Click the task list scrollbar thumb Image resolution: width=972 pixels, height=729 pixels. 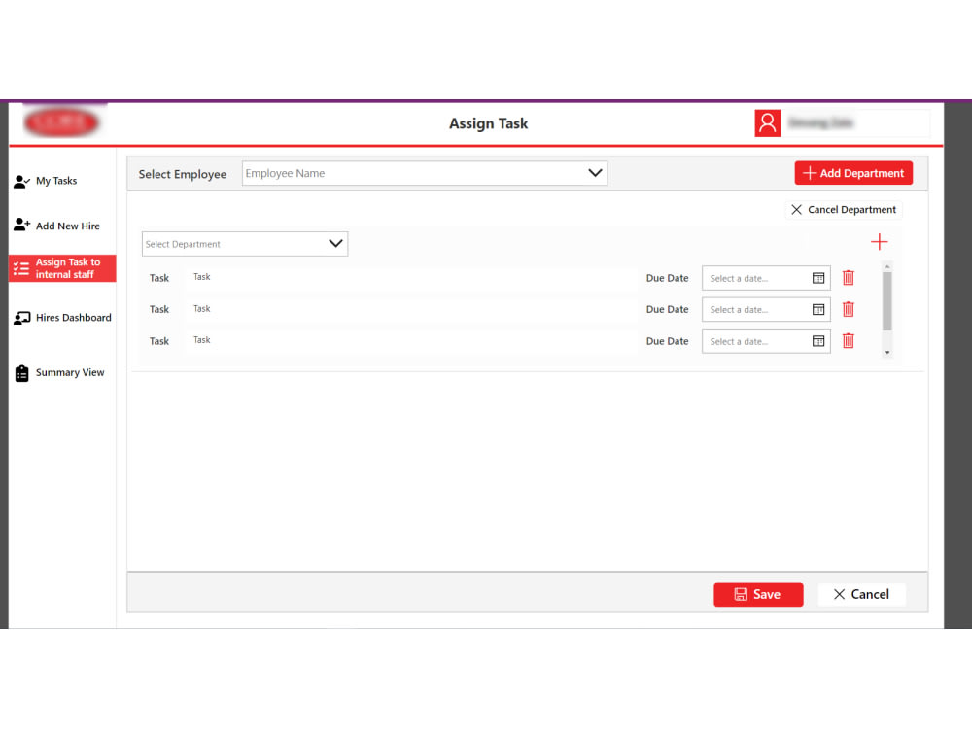coord(887,301)
